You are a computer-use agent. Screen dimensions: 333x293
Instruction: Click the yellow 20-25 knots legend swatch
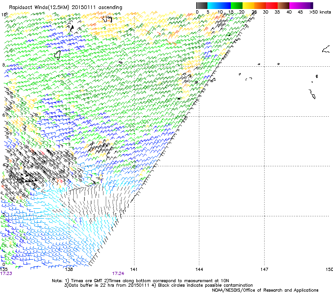248,5
